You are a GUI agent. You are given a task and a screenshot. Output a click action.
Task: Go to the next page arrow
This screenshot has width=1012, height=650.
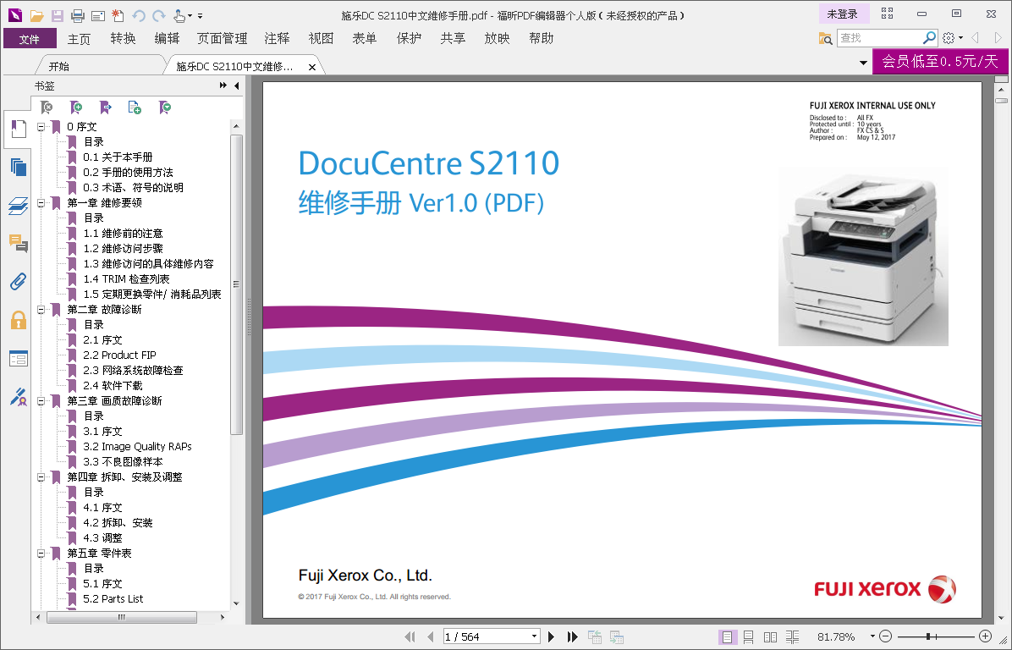[x=551, y=636]
